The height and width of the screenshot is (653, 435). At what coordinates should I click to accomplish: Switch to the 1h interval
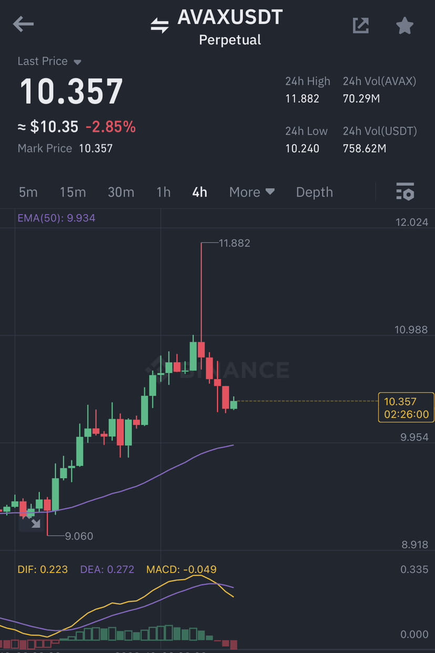pyautogui.click(x=163, y=192)
